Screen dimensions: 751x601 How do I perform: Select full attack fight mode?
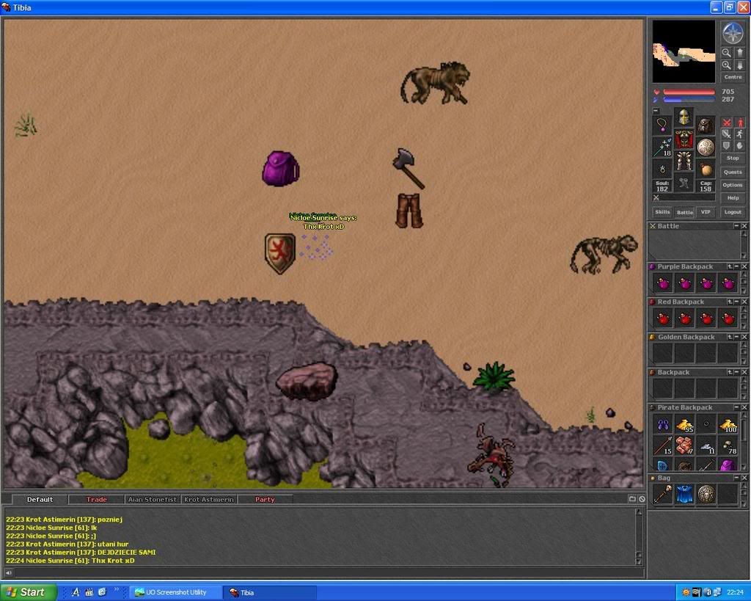727,122
